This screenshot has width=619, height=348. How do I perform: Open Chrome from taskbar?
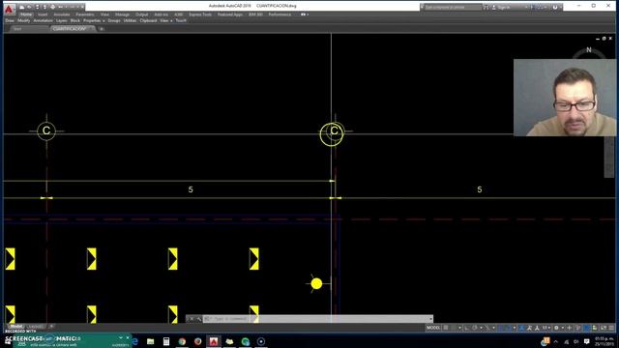pyautogui.click(x=182, y=341)
